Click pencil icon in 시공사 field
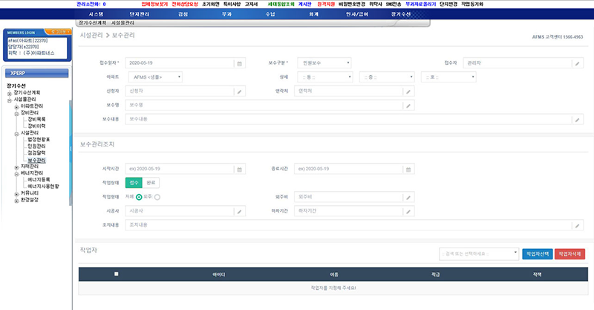This screenshot has width=594, height=310. click(239, 211)
